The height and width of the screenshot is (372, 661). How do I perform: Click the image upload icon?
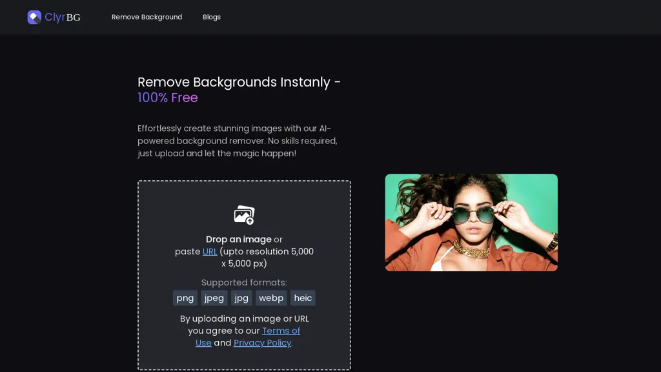tap(244, 215)
